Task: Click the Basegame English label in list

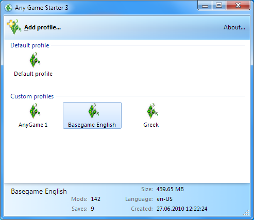Action: [x=92, y=125]
